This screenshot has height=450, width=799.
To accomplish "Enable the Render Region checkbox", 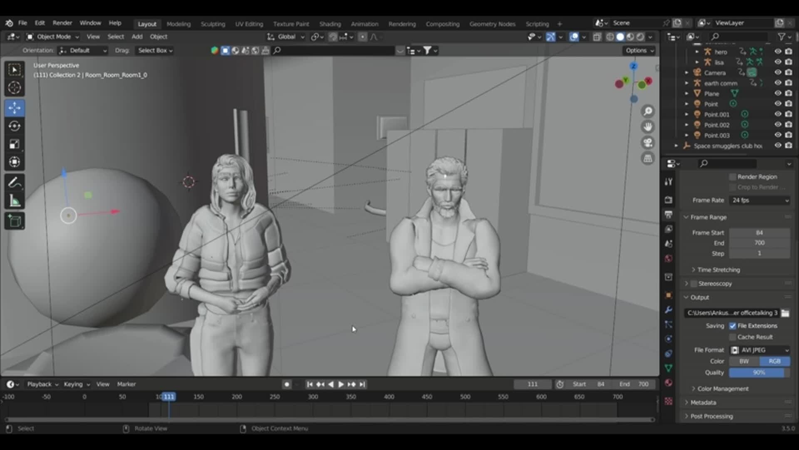I will (x=732, y=176).
